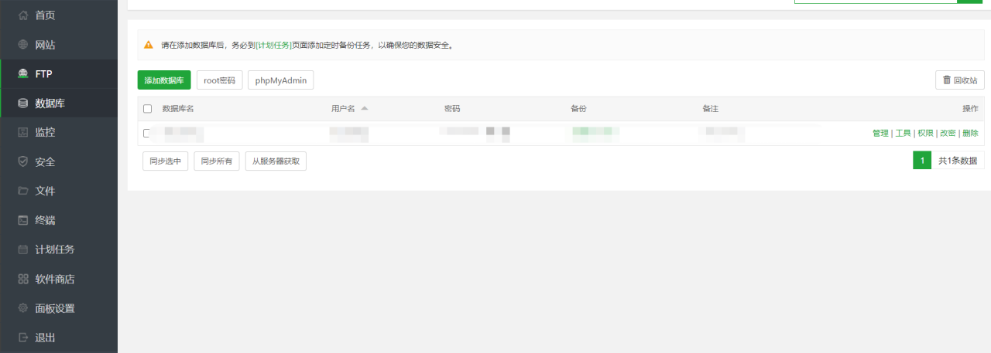The image size is (991, 353).
Task: Click the database icon beside 数据库
Action: tap(23, 103)
